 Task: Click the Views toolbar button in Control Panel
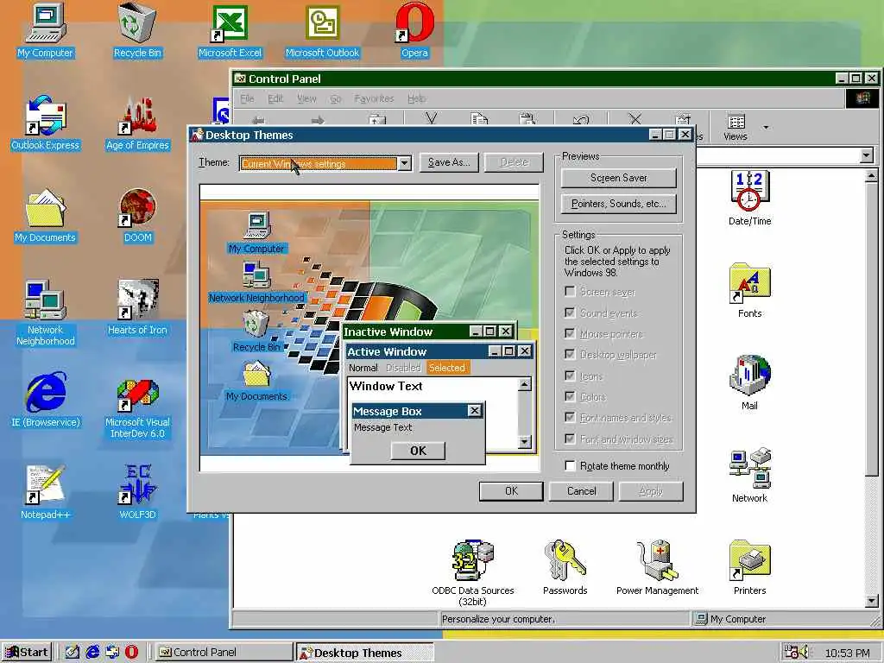click(x=736, y=128)
